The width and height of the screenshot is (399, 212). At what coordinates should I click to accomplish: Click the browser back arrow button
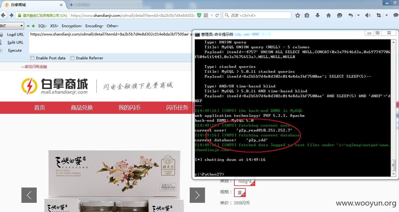[3, 15]
